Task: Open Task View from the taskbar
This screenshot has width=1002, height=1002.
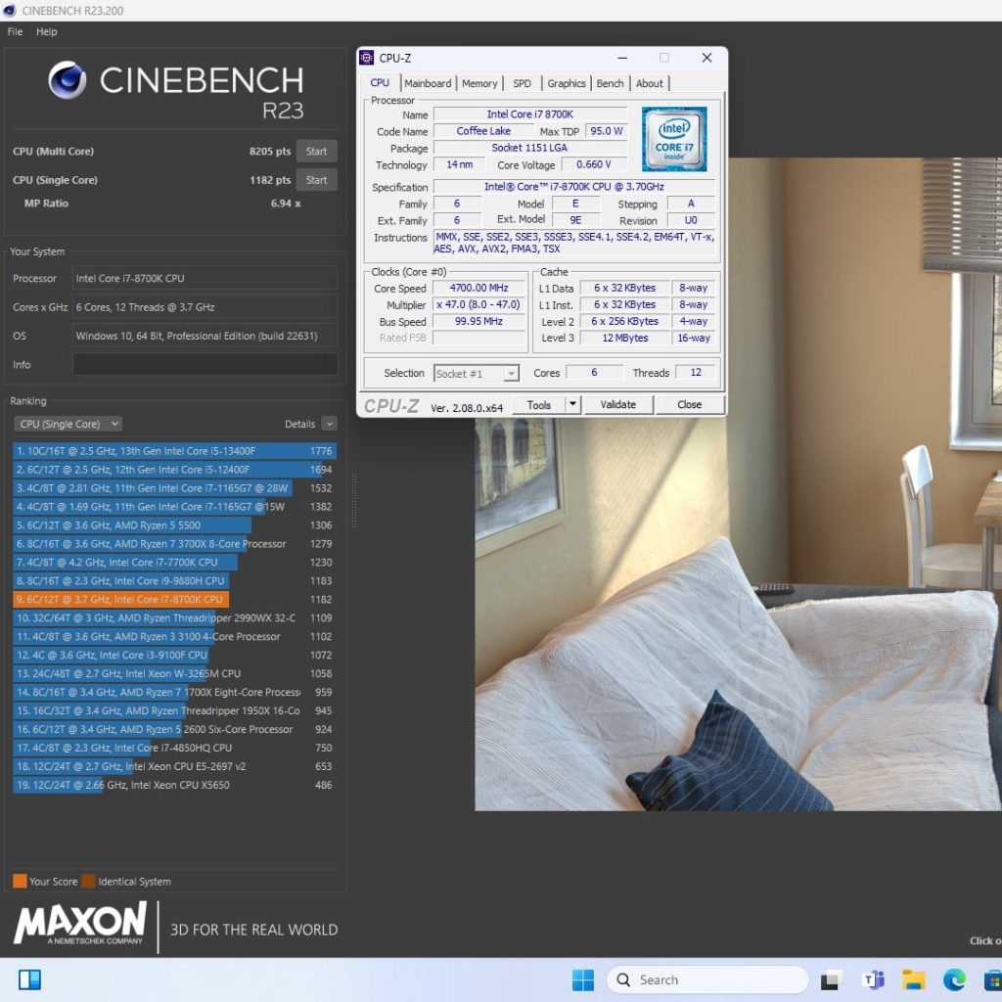Action: [x=831, y=979]
